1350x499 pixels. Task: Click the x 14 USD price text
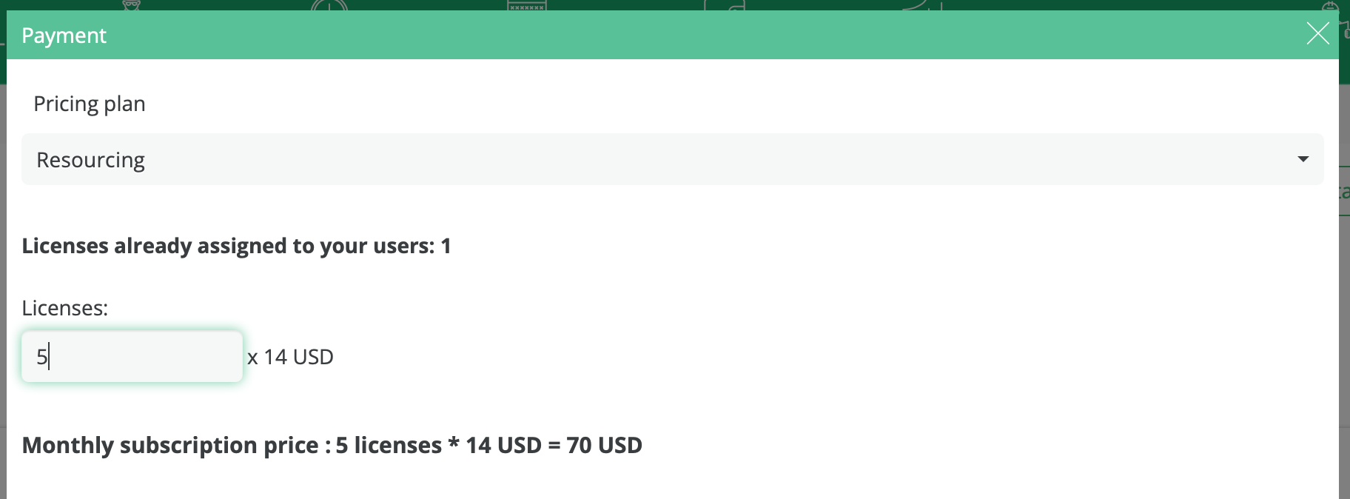290,357
